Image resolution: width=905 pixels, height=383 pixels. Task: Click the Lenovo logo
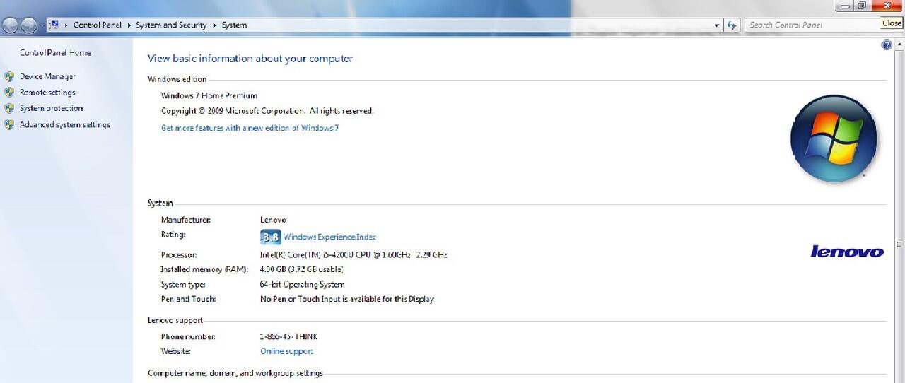click(847, 252)
